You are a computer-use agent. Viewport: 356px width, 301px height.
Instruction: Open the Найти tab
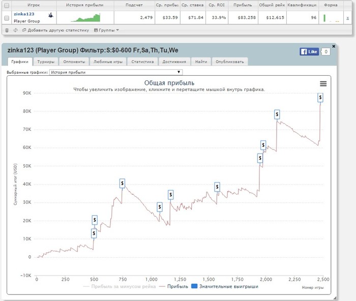[201, 62]
